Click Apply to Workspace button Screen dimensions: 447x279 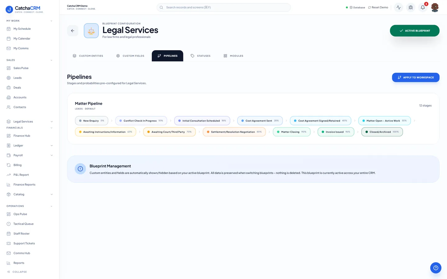[416, 77]
